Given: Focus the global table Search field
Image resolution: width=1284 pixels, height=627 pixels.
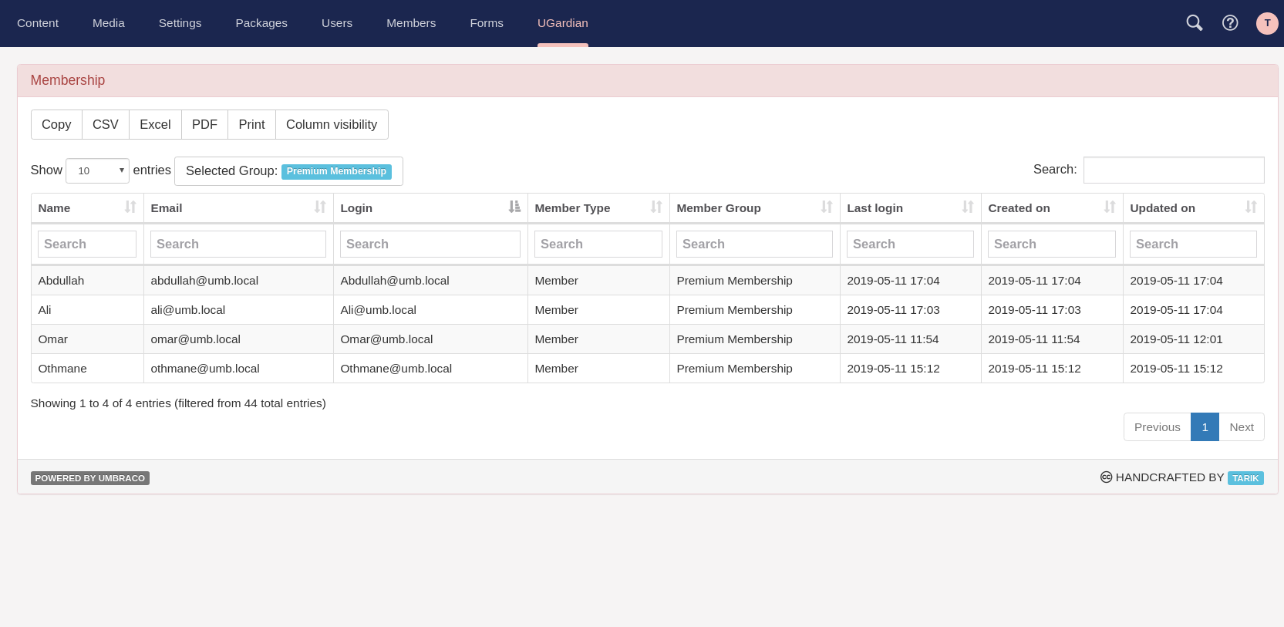Looking at the screenshot, I should click(1173, 170).
